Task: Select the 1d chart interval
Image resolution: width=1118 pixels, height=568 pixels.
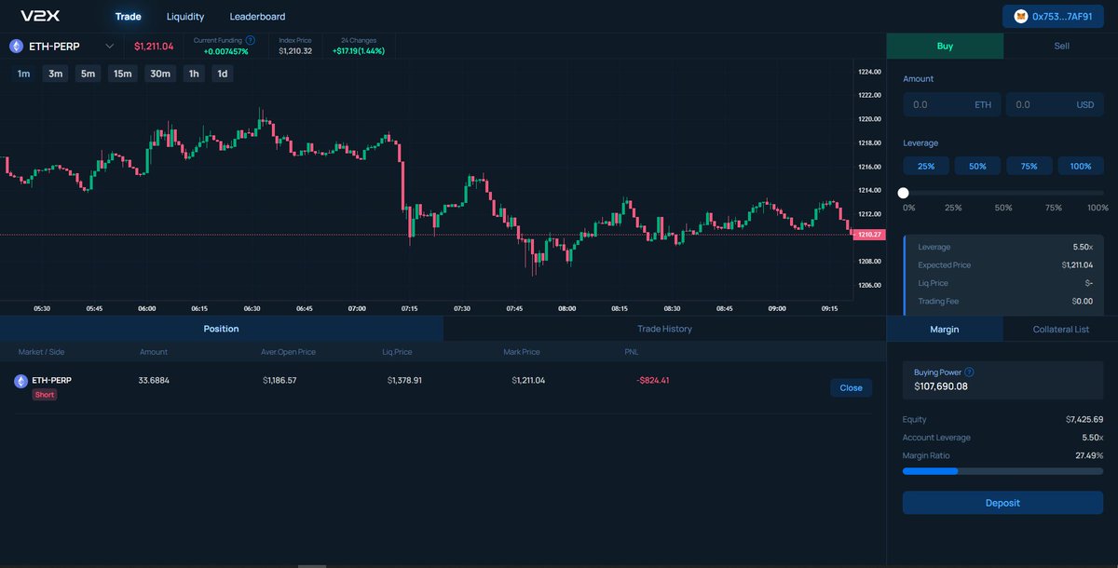Action: (x=222, y=74)
